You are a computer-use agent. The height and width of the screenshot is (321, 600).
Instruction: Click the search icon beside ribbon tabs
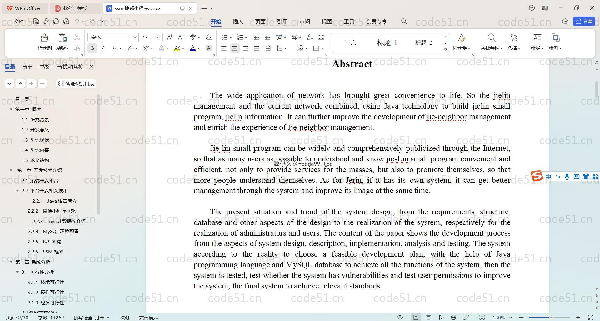pyautogui.click(x=404, y=21)
